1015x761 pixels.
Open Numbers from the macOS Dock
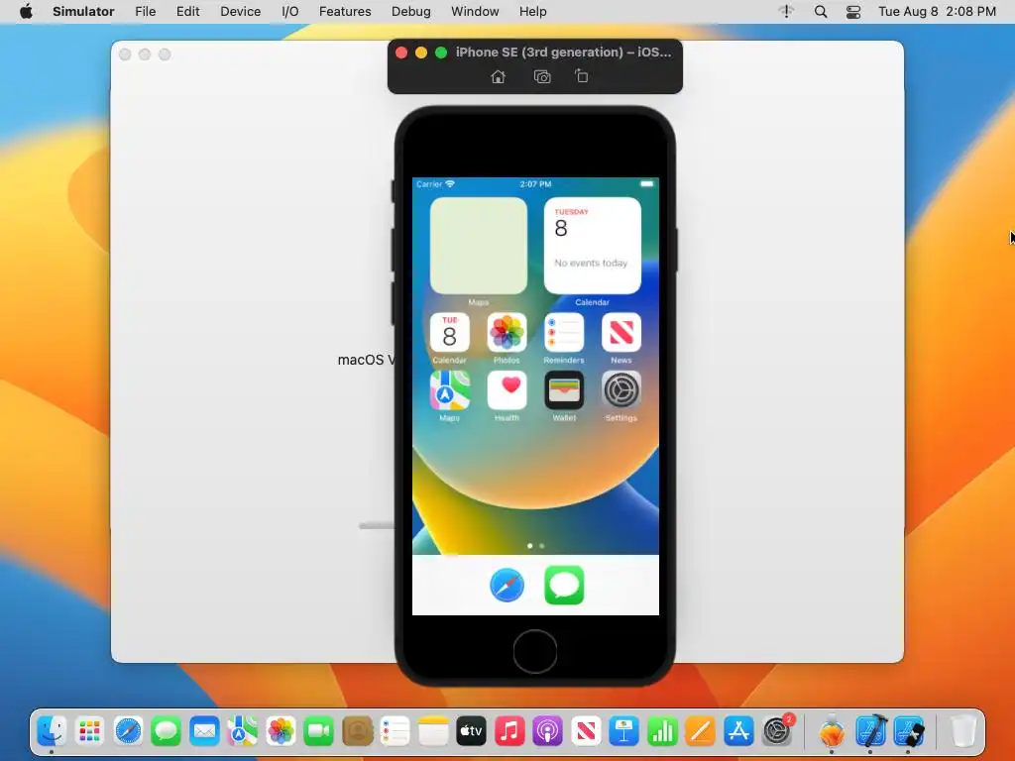pyautogui.click(x=662, y=732)
